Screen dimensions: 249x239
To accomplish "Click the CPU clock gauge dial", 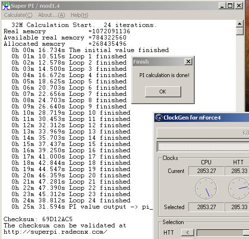I will click(x=206, y=189).
